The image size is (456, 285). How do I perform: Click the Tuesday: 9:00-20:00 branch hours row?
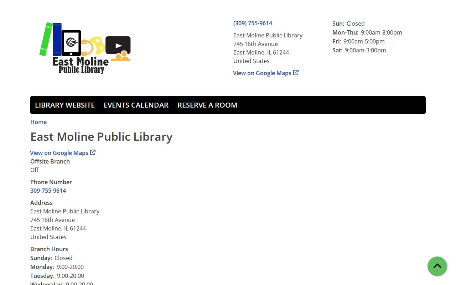coord(57,276)
